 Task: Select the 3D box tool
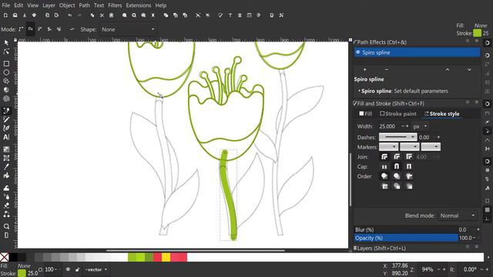pos(6,90)
